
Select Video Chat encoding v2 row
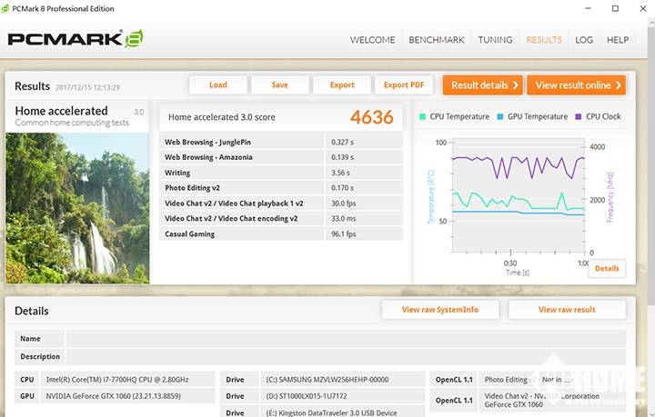281,219
